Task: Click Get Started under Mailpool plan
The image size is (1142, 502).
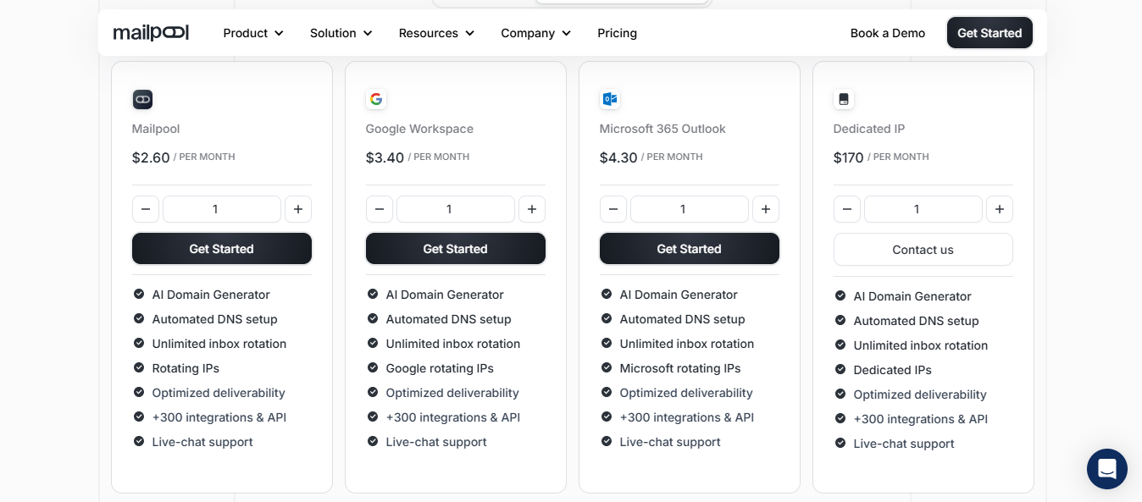Action: (x=222, y=249)
